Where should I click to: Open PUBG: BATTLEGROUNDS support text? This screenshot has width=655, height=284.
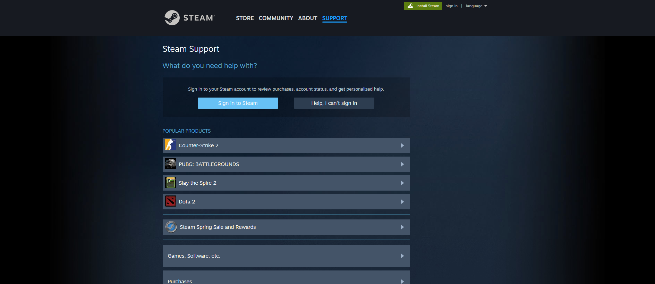tap(209, 164)
